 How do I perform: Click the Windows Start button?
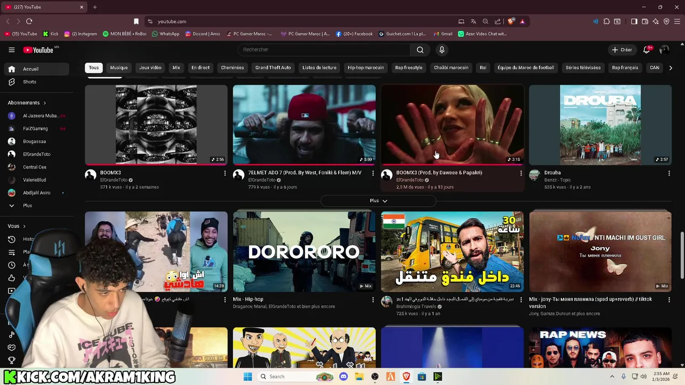[x=248, y=376]
